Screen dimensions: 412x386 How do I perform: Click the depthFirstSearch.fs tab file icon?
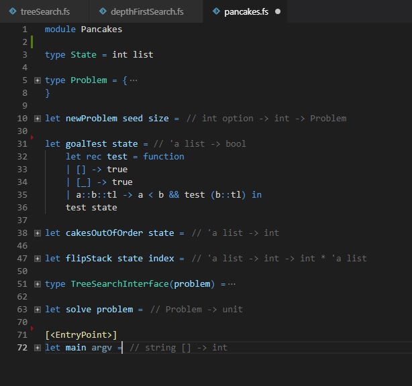pos(102,11)
